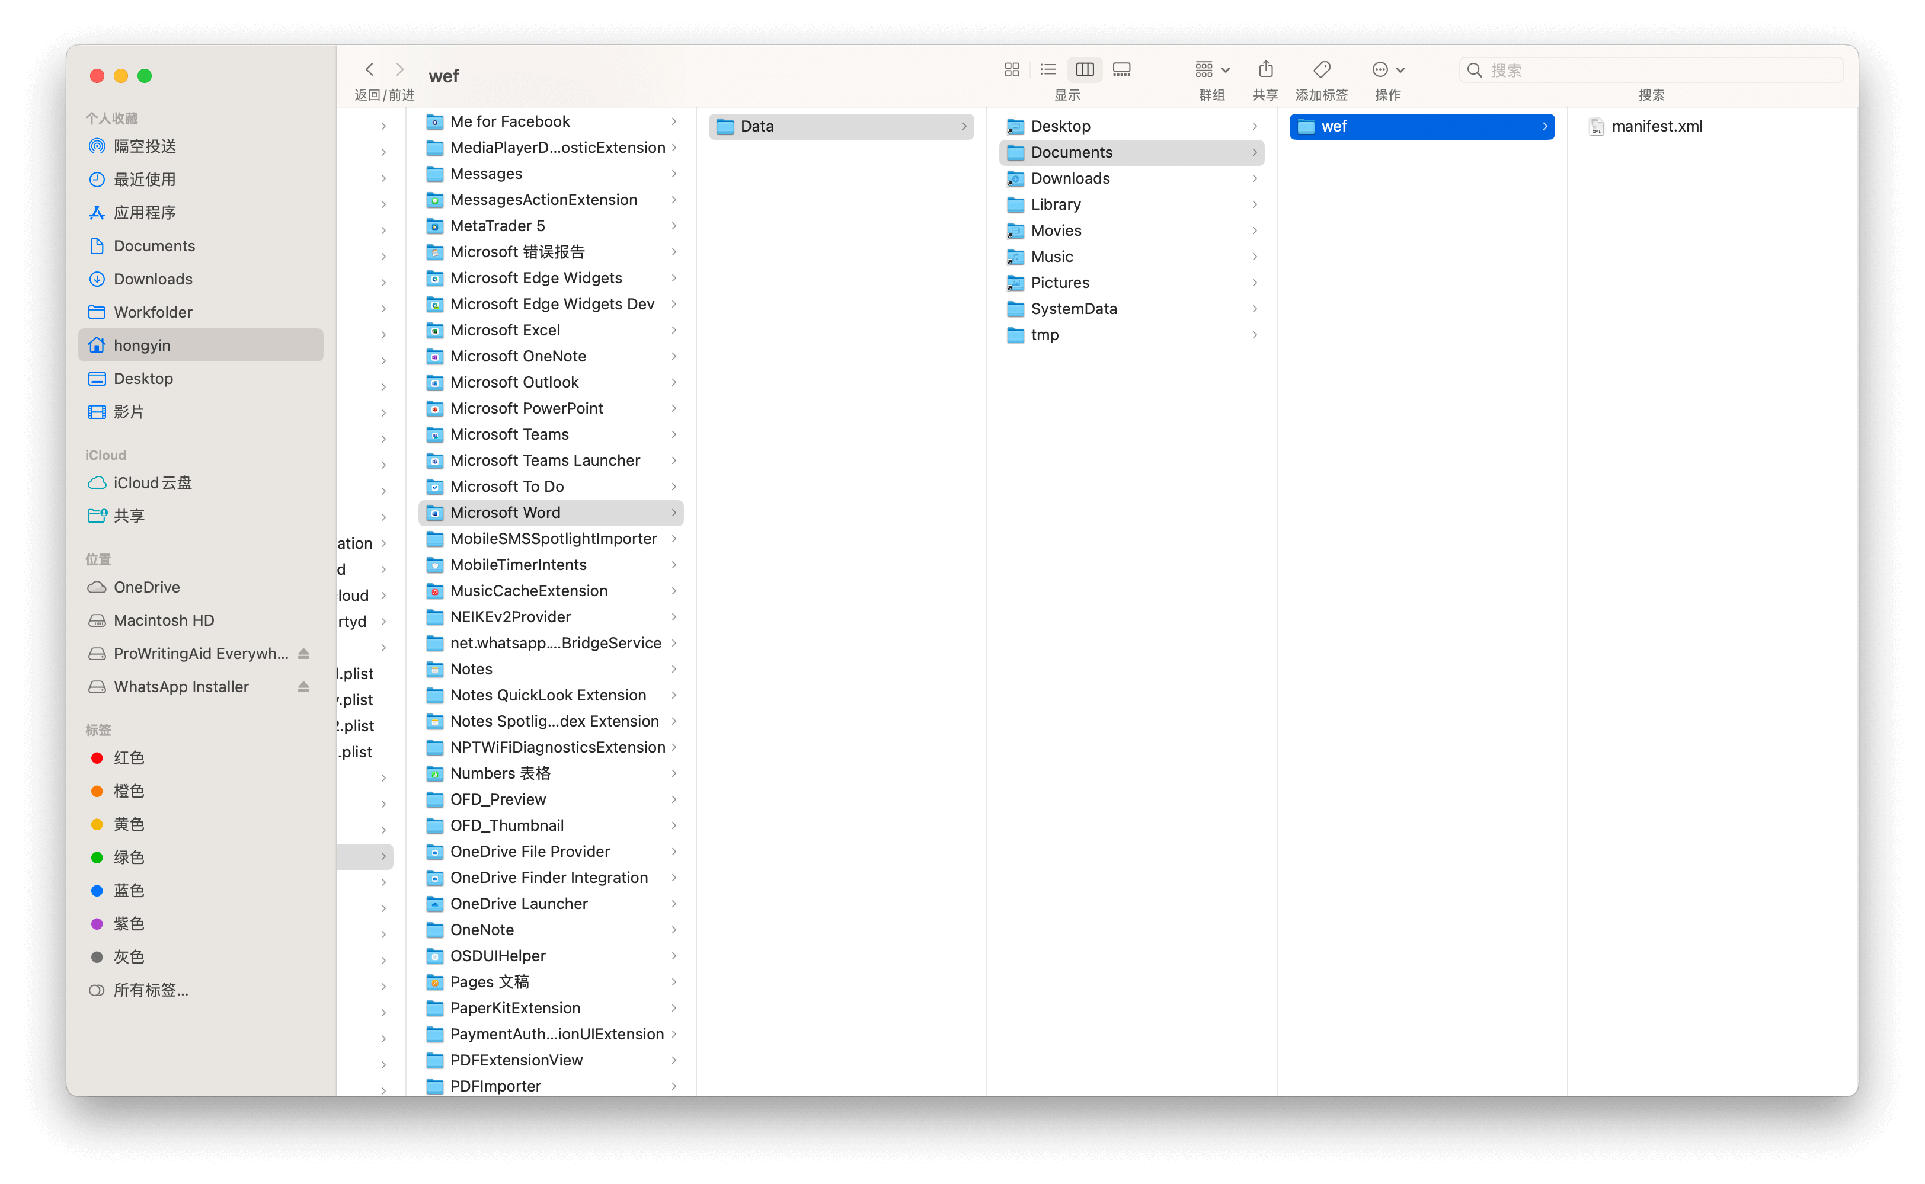
Task: Expand the Pictures folder chevron
Action: tap(1255, 283)
